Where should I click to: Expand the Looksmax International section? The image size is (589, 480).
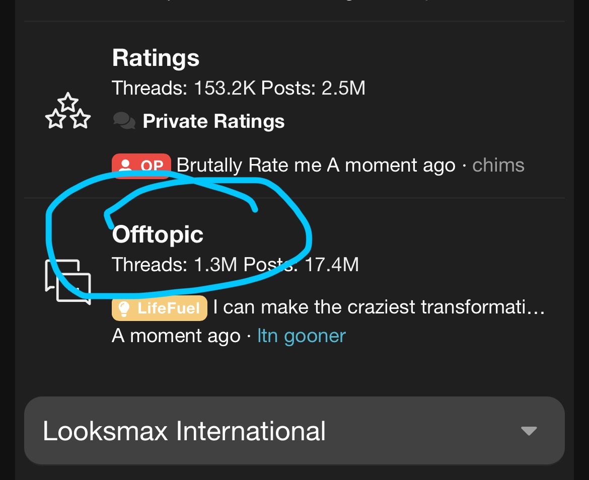(x=184, y=431)
